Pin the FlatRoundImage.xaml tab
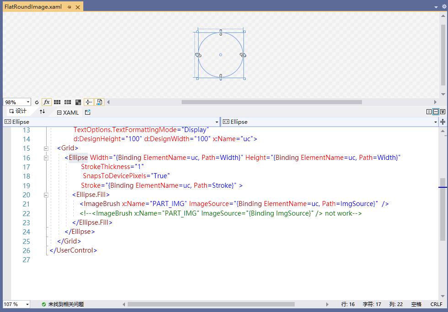Screen dimensions: 448x312 (x=70, y=7)
